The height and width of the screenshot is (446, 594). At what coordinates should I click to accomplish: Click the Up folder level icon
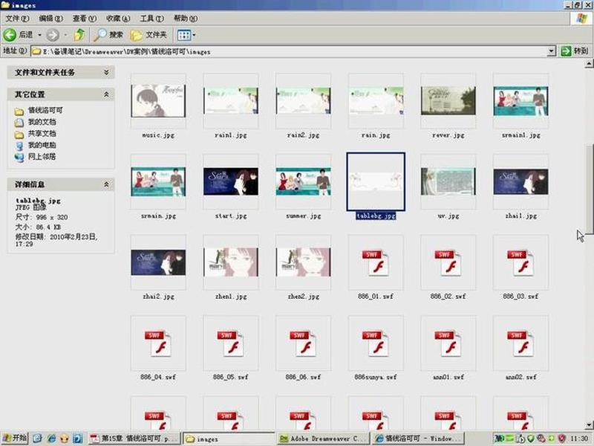[79, 35]
